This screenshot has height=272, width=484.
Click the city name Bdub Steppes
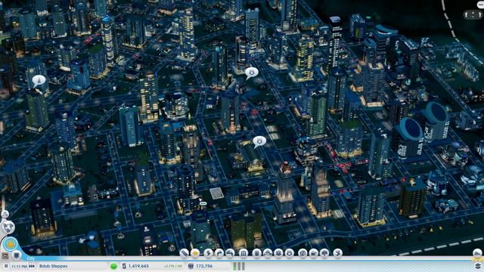[x=53, y=266]
